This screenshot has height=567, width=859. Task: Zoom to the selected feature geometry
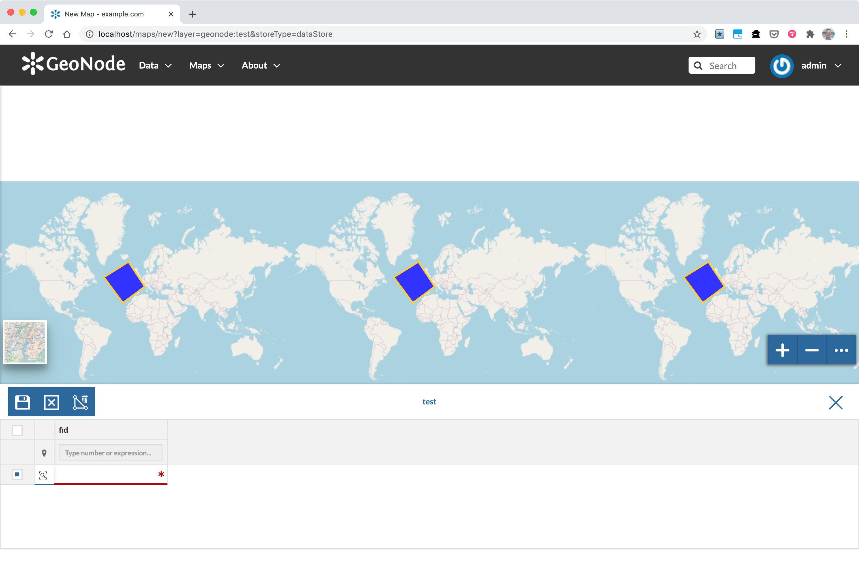pos(43,475)
